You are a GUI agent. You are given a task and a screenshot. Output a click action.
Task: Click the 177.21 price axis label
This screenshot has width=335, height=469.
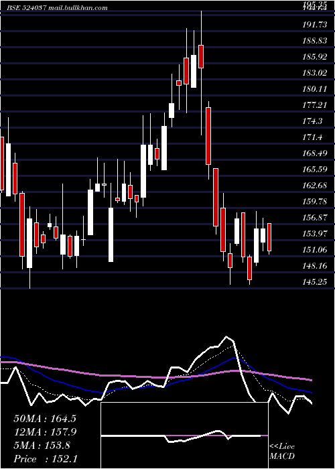[315, 105]
